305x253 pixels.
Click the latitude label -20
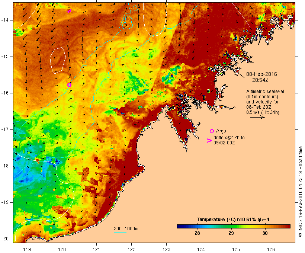point(5,239)
